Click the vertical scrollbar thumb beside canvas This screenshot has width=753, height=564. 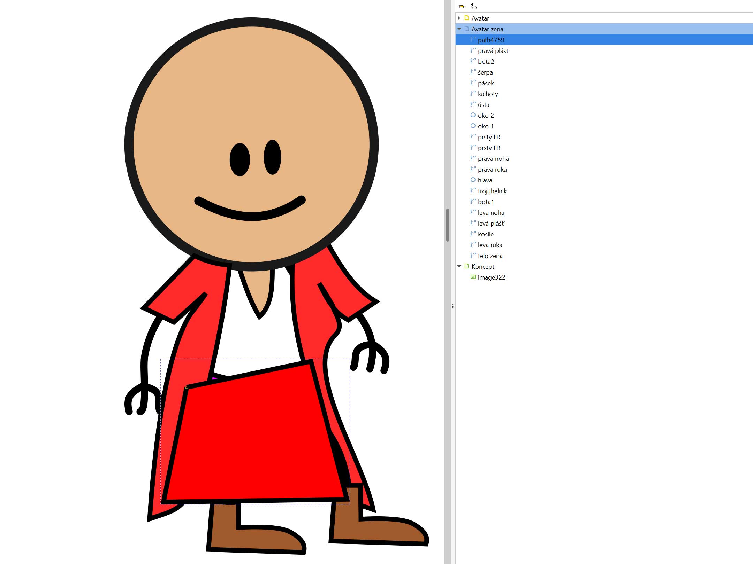point(448,225)
